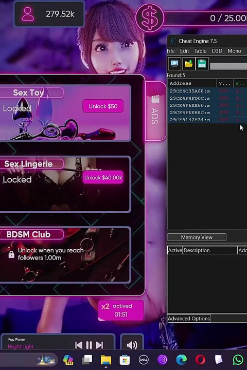Click the Description column header in address table

point(210,250)
